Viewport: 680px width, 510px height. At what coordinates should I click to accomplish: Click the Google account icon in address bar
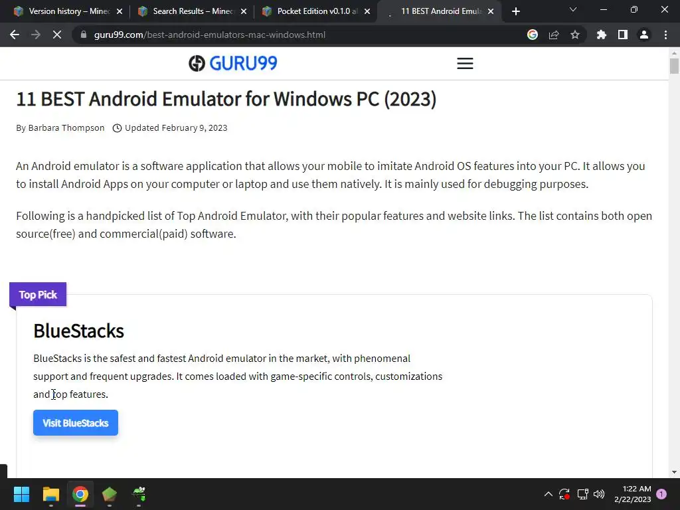pos(533,35)
